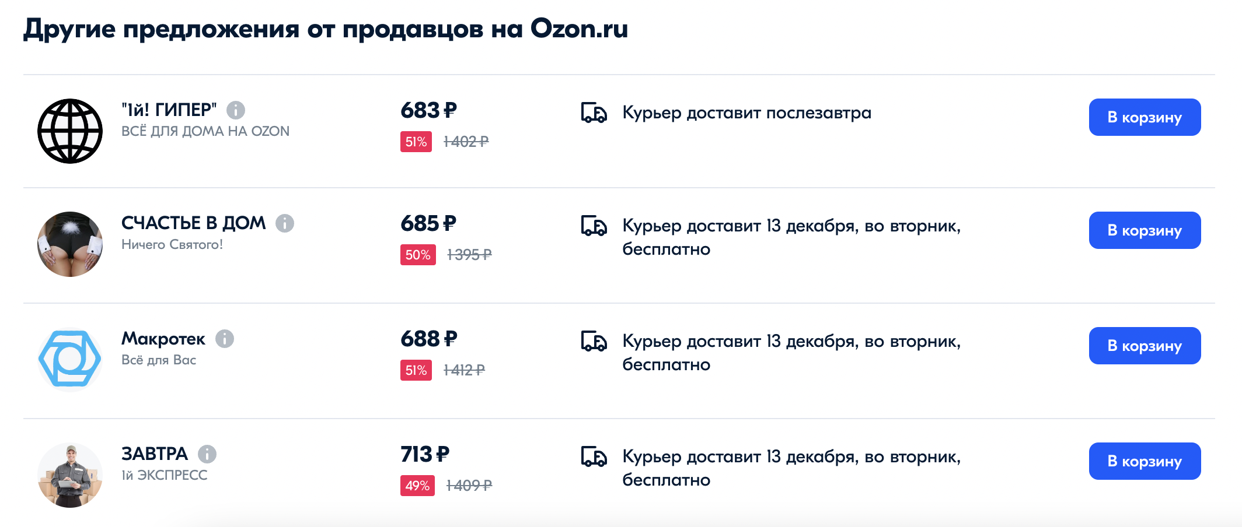Open the ЗАВТРА seller name link

click(155, 454)
